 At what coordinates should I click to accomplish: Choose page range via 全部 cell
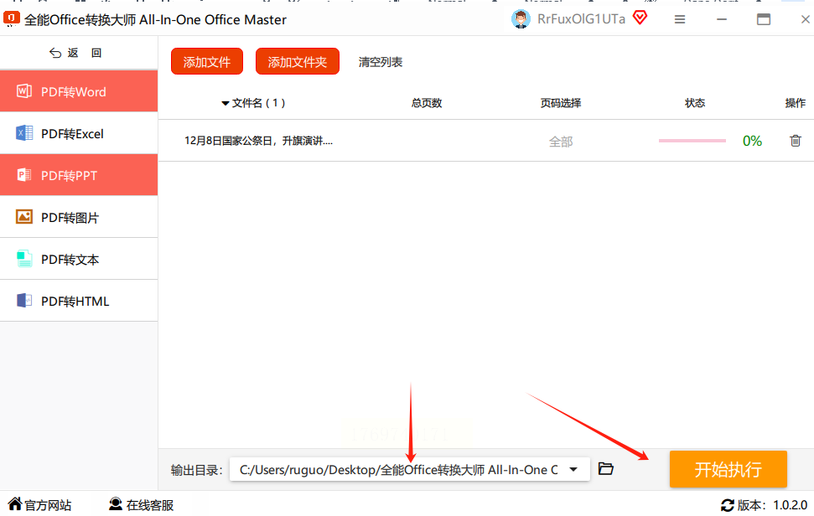pyautogui.click(x=561, y=141)
